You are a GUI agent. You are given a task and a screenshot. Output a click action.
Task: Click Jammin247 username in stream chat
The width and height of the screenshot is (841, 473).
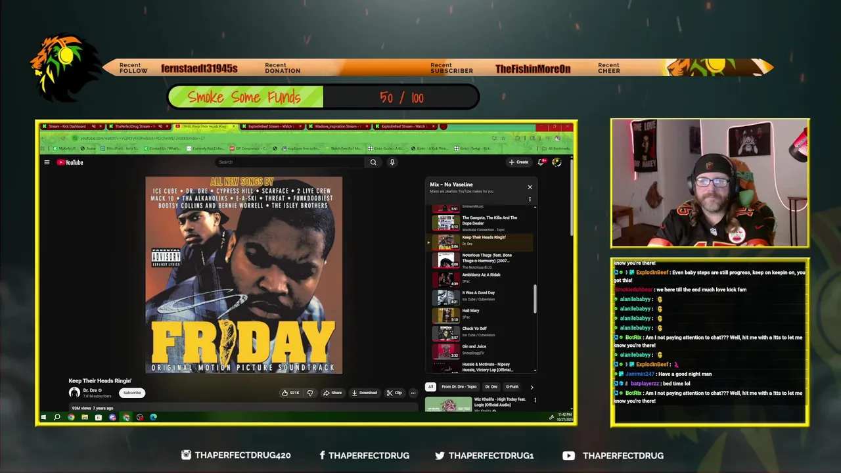click(x=640, y=374)
